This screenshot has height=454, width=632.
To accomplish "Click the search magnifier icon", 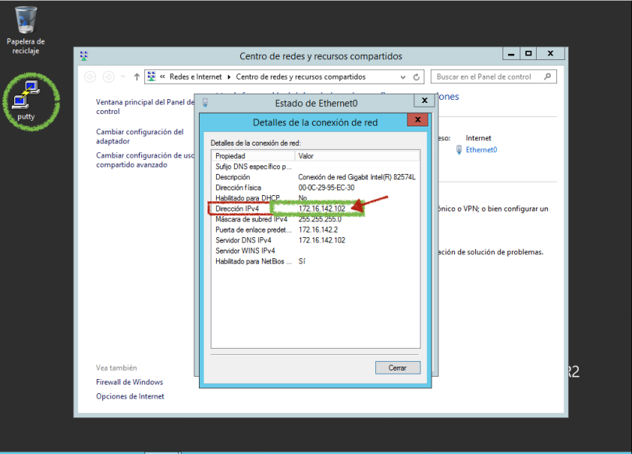I will click(x=548, y=76).
